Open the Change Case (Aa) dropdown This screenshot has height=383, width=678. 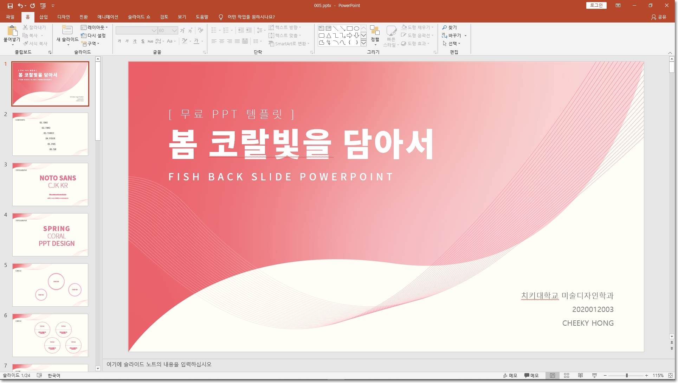click(171, 41)
